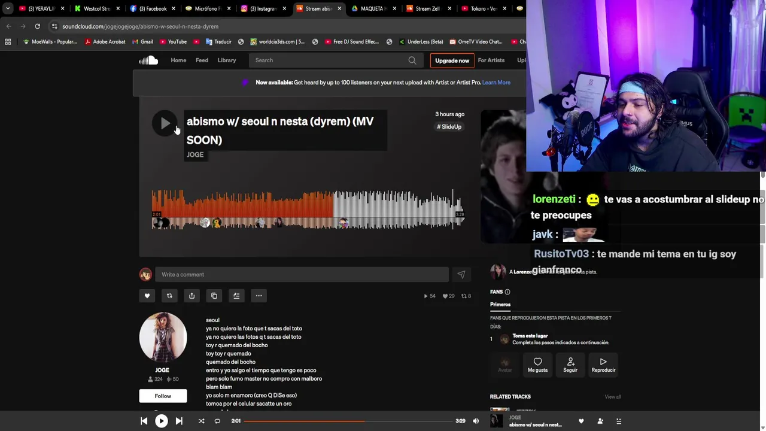Click the Reproducir button

tap(603, 365)
